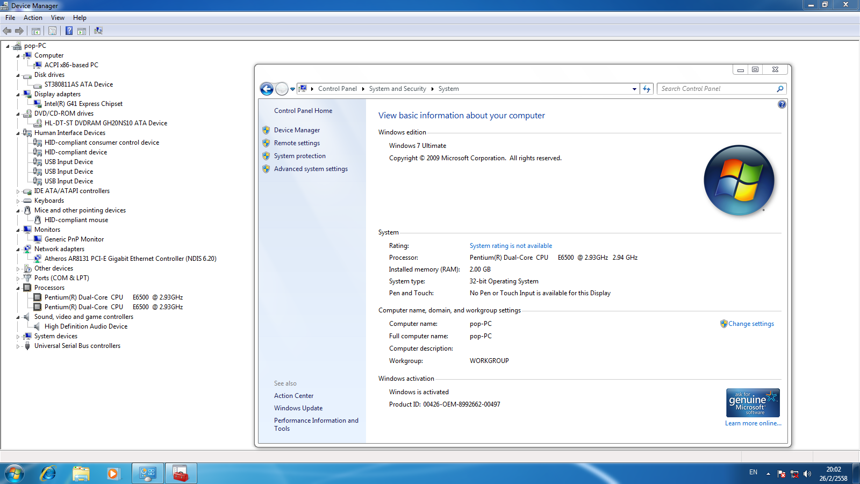Open Action Center under See also

point(293,396)
